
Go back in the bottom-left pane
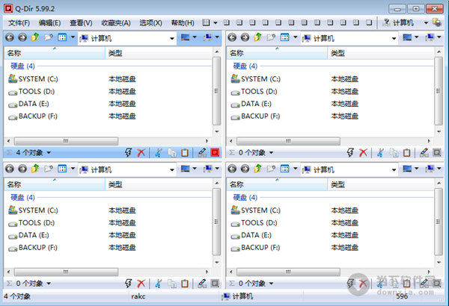(x=10, y=169)
